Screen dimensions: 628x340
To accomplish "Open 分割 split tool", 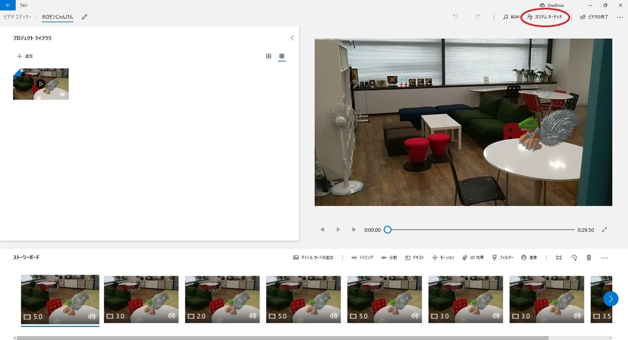I will click(x=389, y=257).
